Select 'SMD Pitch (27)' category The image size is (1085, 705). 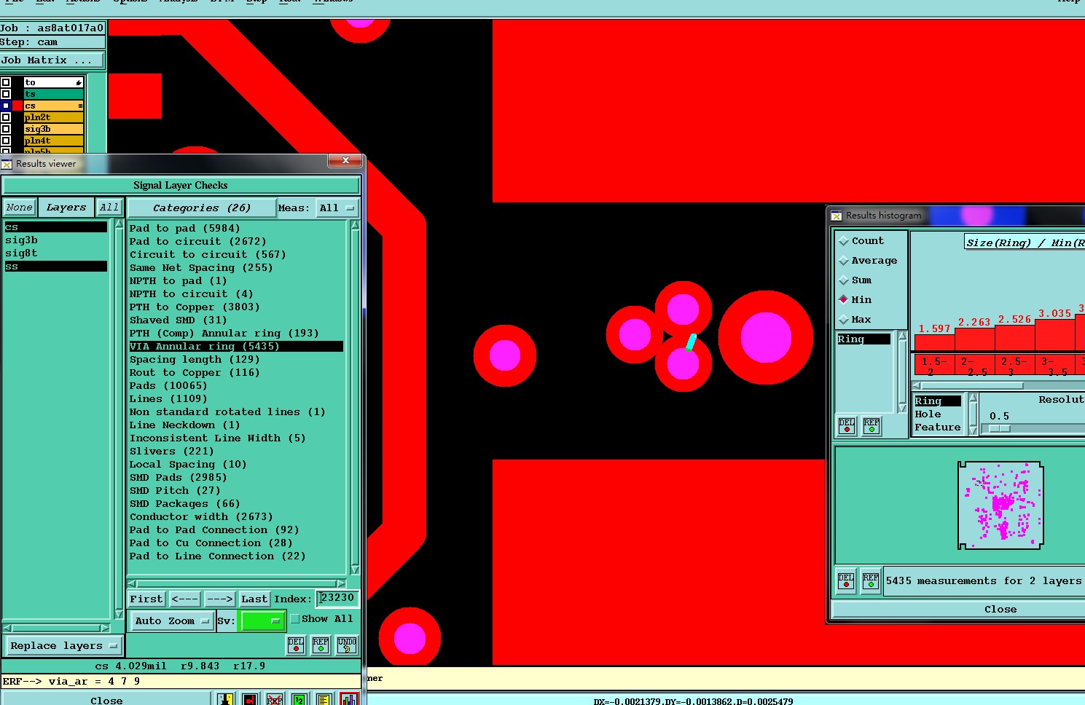point(175,491)
